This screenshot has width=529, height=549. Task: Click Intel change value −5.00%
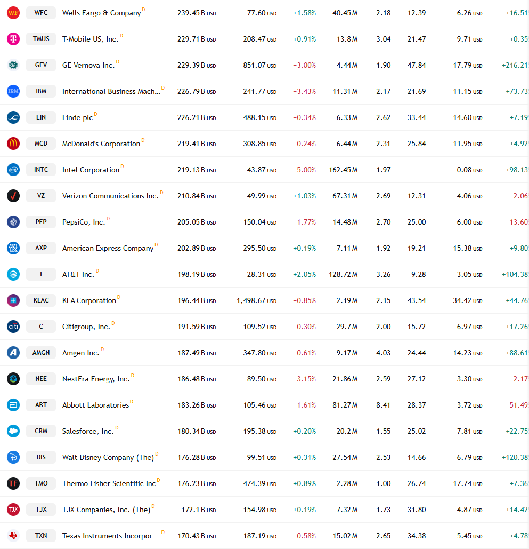tap(304, 170)
